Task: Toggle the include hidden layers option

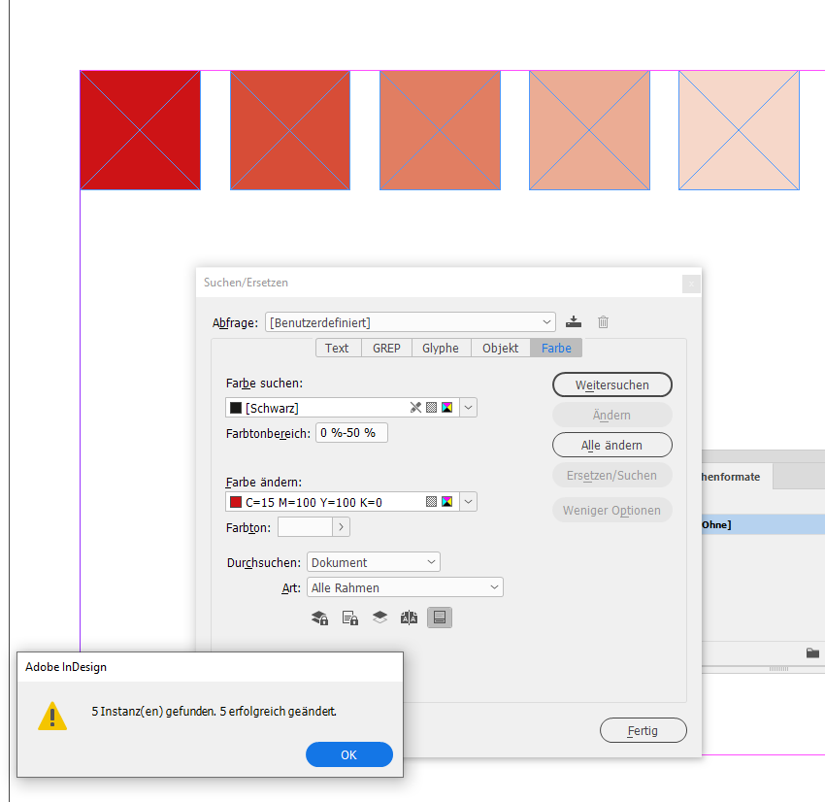Action: pyautogui.click(x=379, y=617)
